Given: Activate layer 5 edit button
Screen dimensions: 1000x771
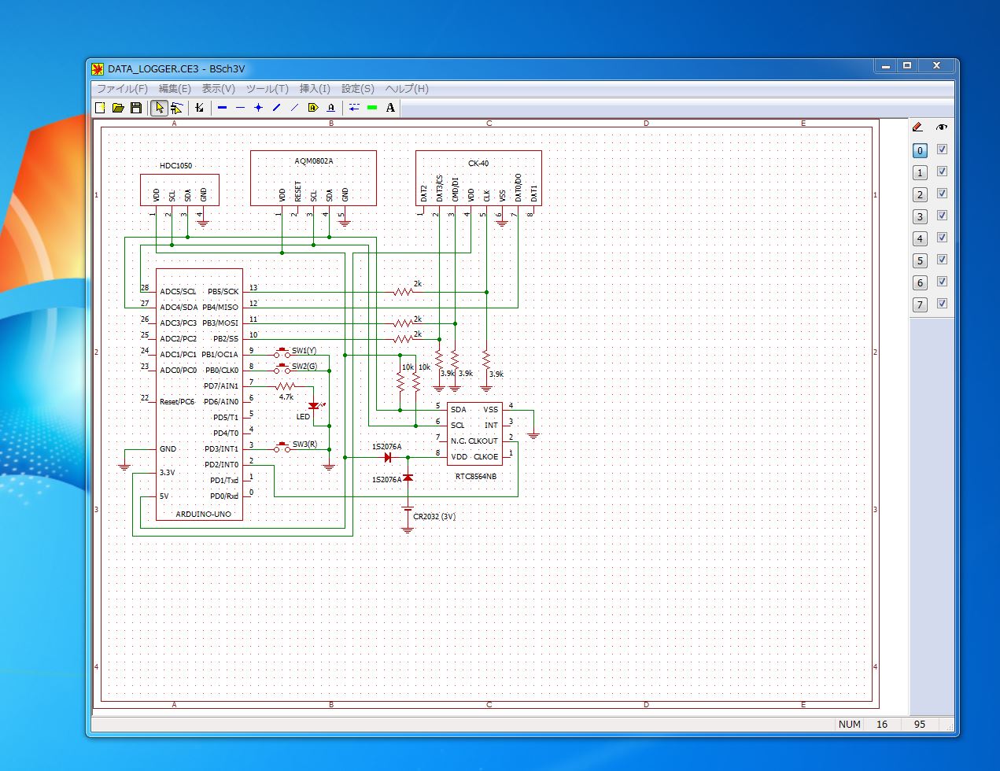Looking at the screenshot, I should [920, 260].
